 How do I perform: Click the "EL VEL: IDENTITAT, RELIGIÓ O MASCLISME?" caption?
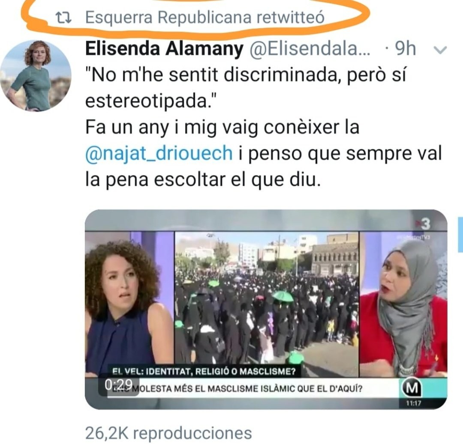[204, 371]
